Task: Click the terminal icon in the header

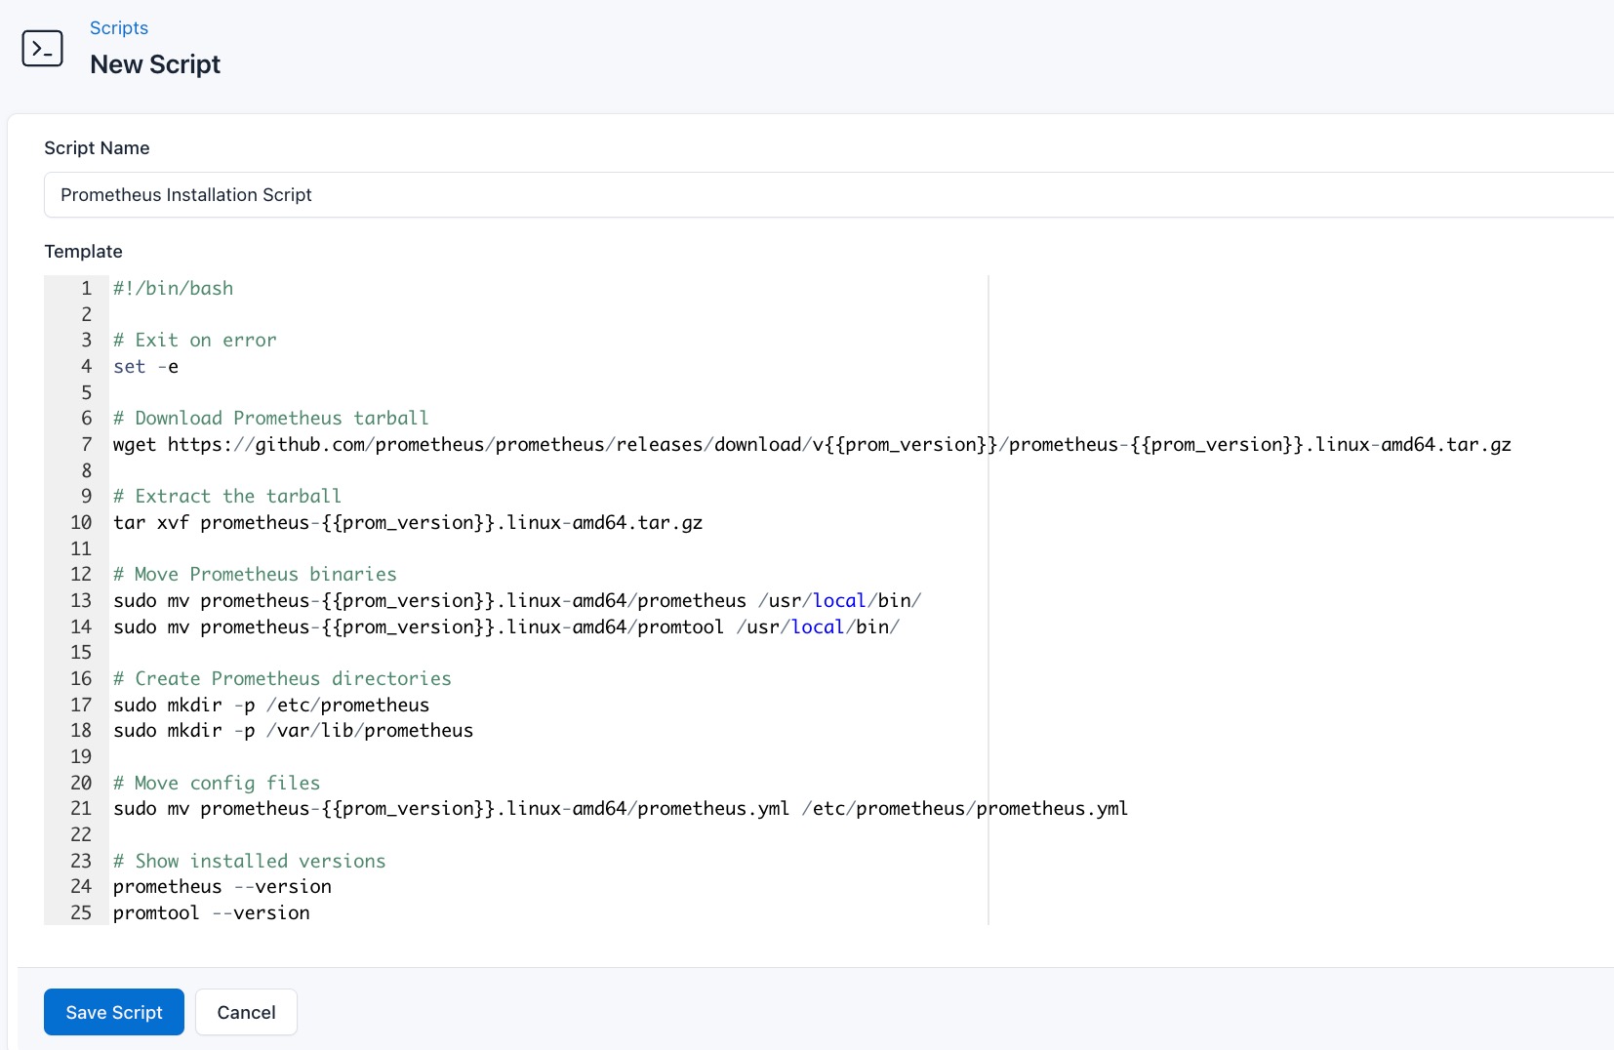Action: [x=43, y=48]
